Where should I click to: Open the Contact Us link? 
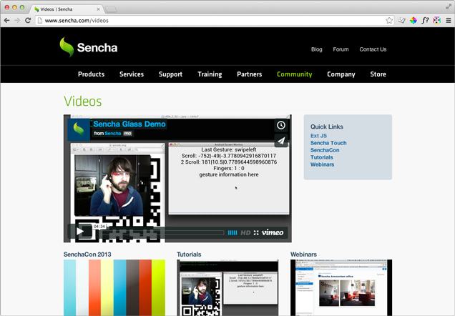(373, 49)
